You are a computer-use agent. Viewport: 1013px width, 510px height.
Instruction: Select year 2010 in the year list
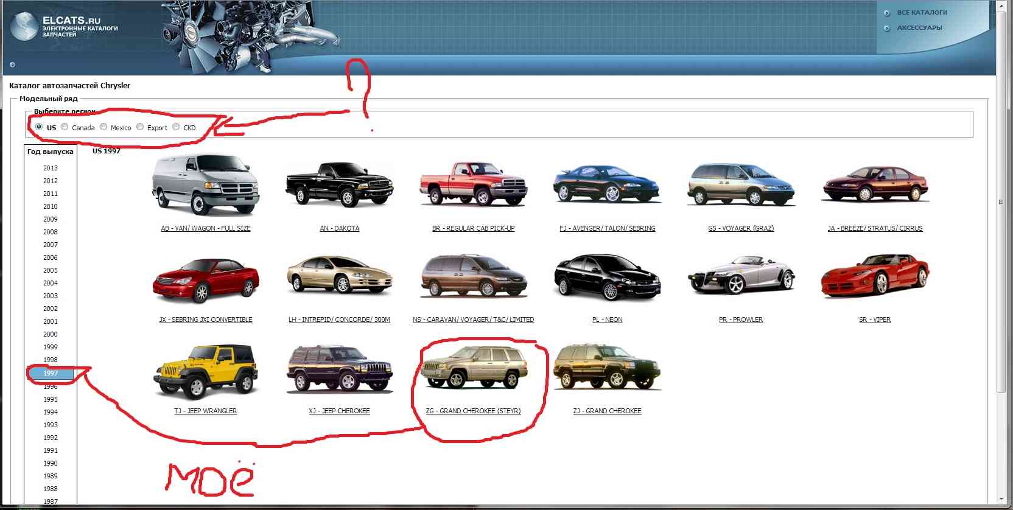(51, 206)
